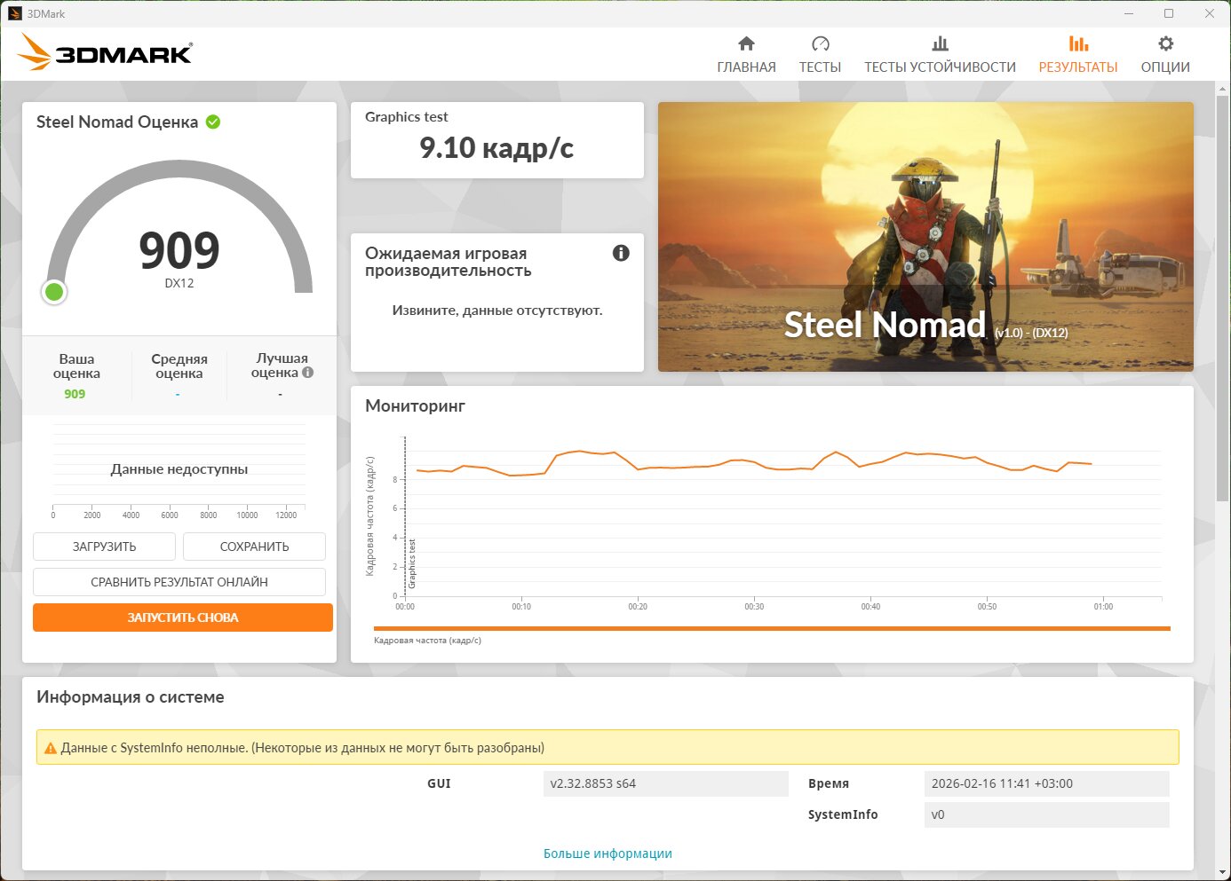Click the Results chart icon
This screenshot has width=1231, height=881.
coord(1077,43)
